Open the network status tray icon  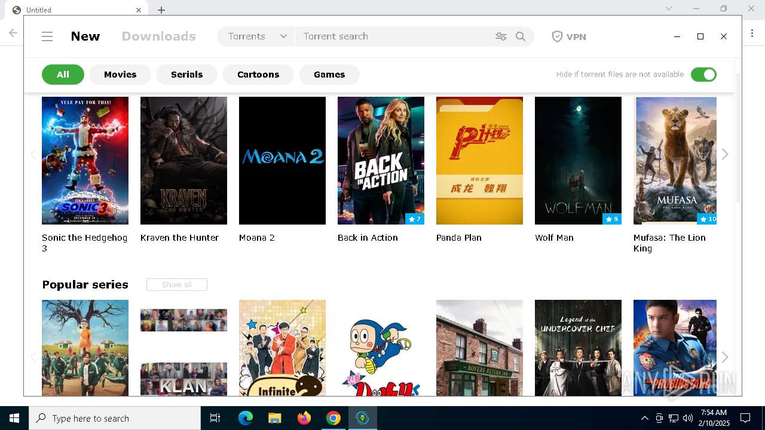[674, 418]
